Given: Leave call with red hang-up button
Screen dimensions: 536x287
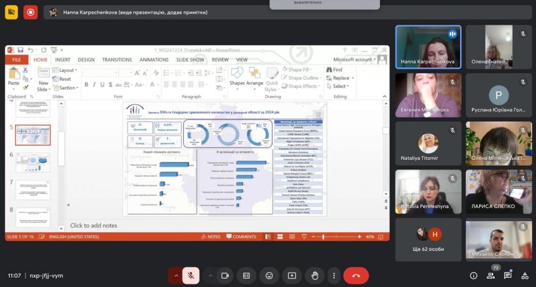Looking at the screenshot, I should [x=356, y=275].
